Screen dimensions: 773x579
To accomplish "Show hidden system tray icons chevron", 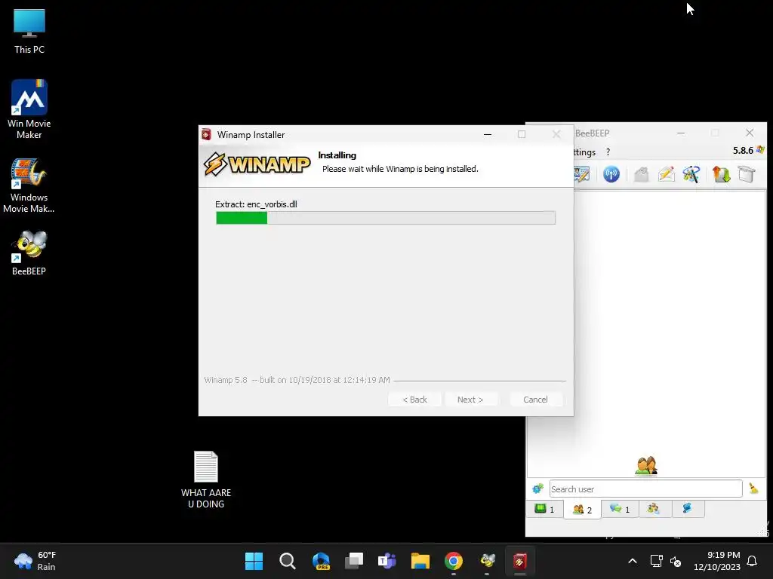I will tap(633, 561).
